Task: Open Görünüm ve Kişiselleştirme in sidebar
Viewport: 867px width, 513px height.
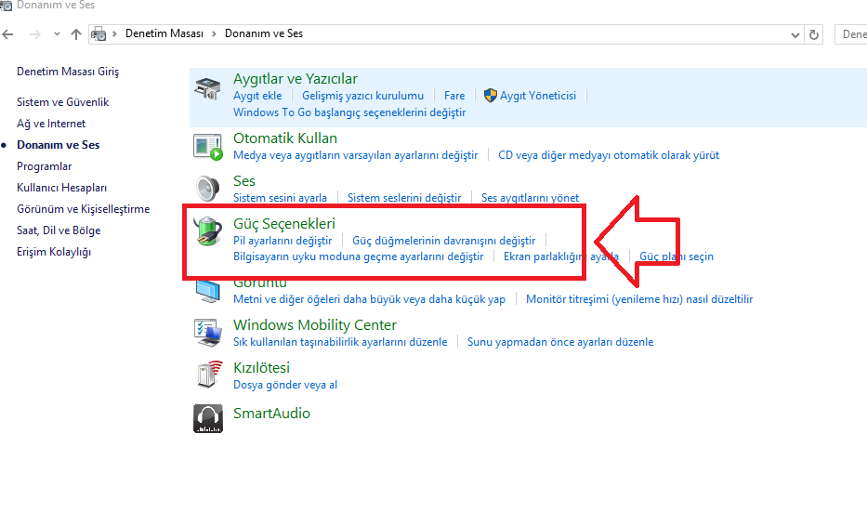Action: tap(83, 209)
